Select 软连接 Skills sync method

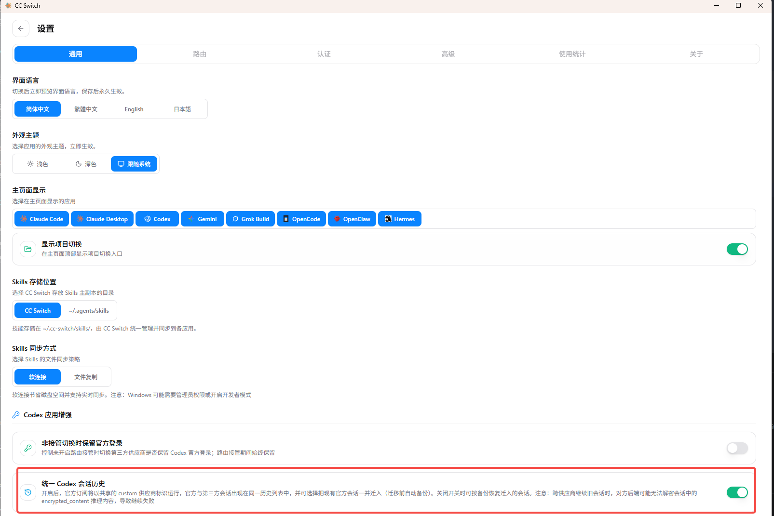tap(38, 377)
